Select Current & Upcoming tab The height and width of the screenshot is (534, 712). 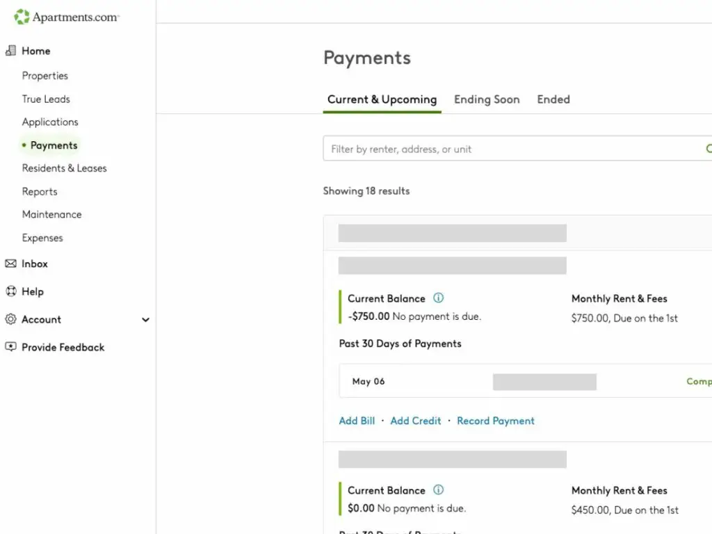coord(382,99)
